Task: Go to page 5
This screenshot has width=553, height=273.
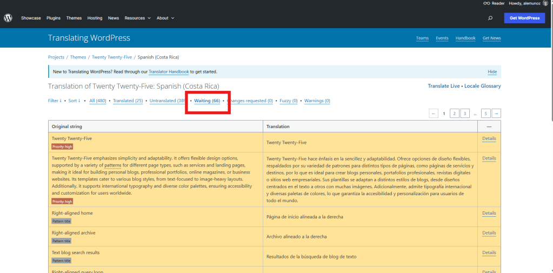Action: [x=485, y=114]
